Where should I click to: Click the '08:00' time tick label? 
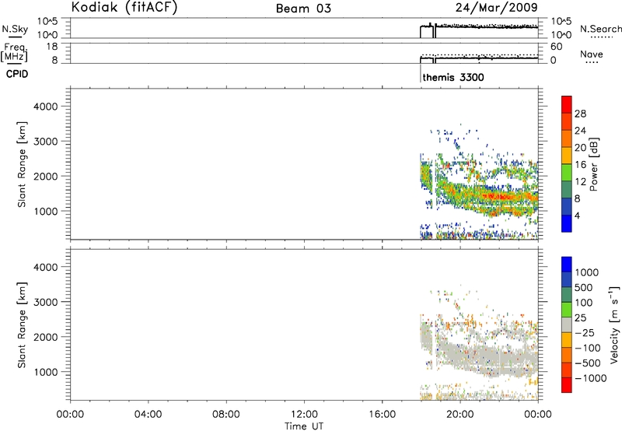coord(226,415)
